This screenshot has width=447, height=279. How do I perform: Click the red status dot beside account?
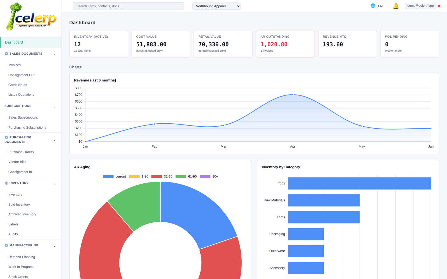click(x=439, y=6)
